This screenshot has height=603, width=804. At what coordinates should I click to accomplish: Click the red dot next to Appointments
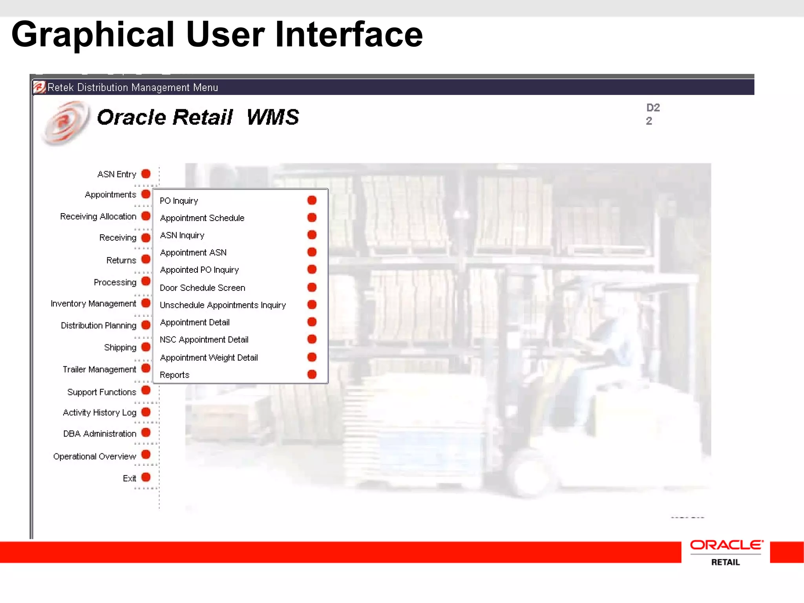click(146, 194)
